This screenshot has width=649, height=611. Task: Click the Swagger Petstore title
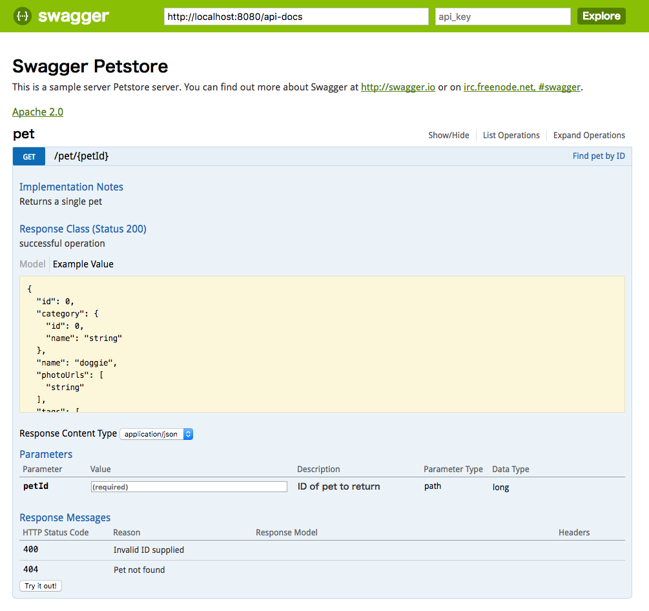coord(90,67)
